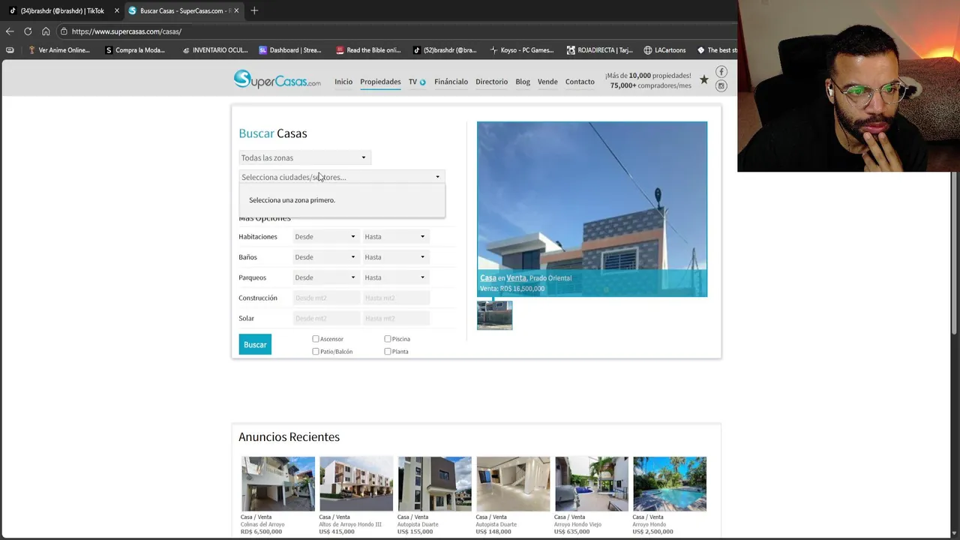
Task: Close the TikTok browser tab
Action: click(116, 10)
